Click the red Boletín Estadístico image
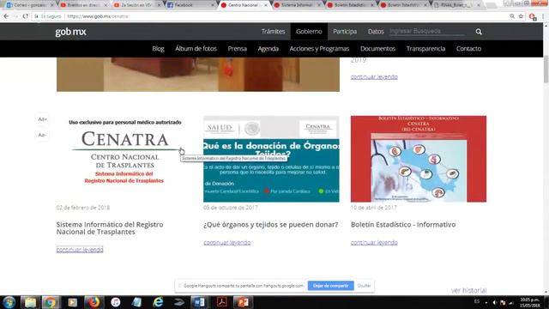Image resolution: width=549 pixels, height=309 pixels. (419, 159)
